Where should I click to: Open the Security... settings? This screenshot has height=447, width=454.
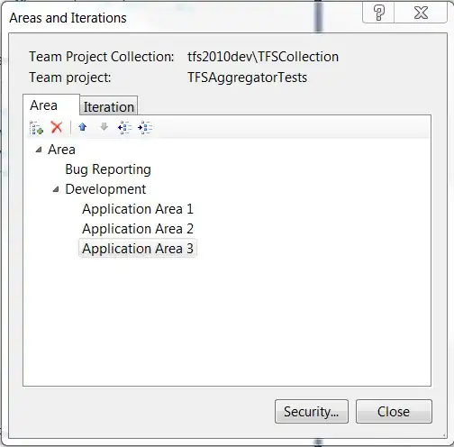(312, 412)
